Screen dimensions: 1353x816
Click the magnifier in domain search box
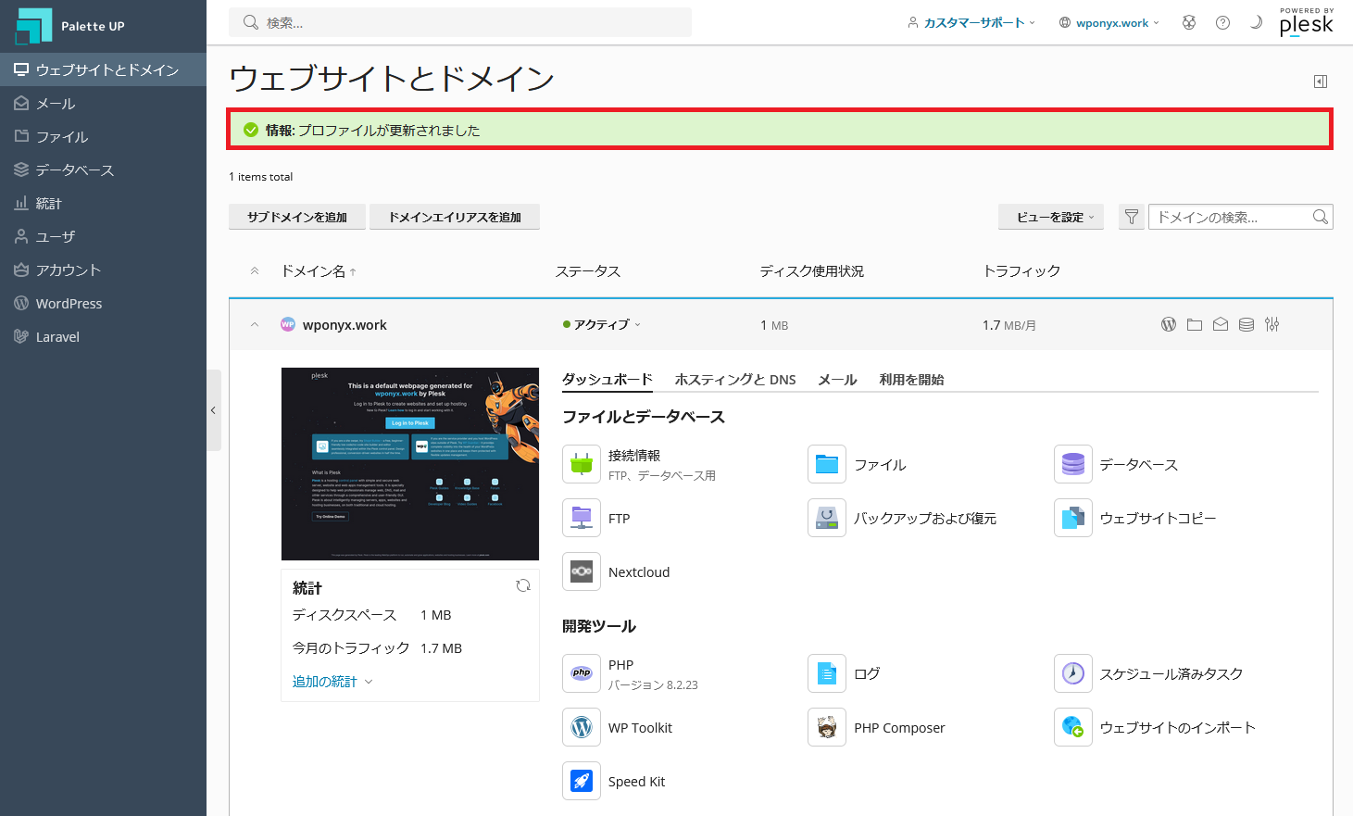click(1321, 217)
